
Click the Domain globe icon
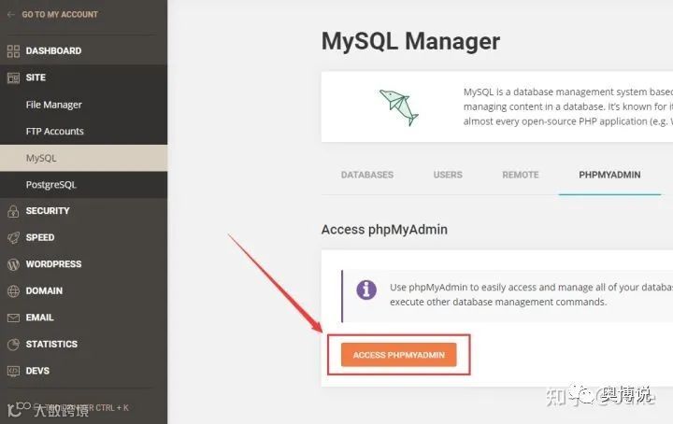pos(13,291)
